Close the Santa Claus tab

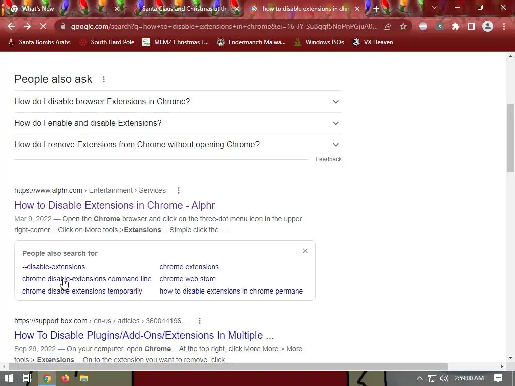pyautogui.click(x=237, y=9)
